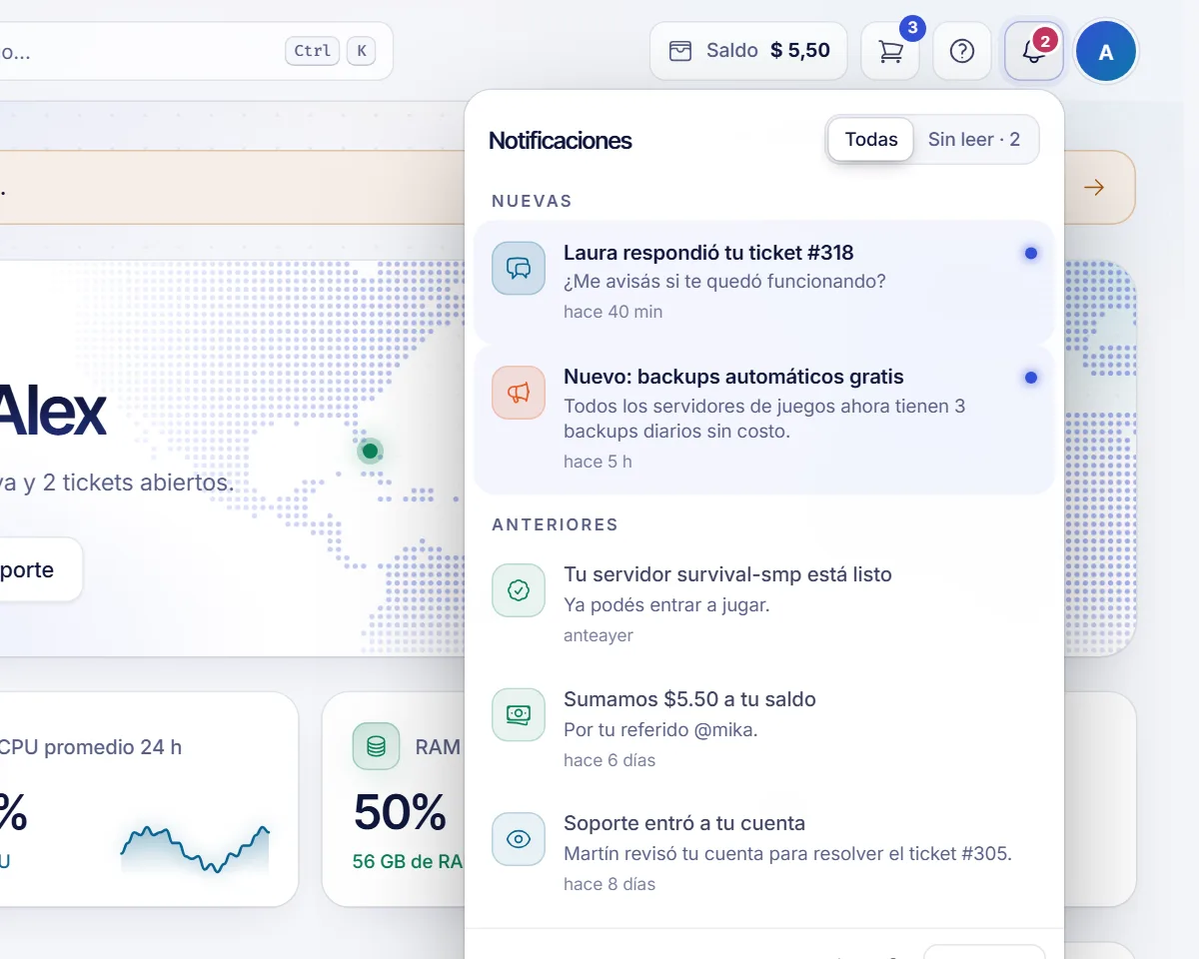Viewport: 1199px width, 959px height.
Task: Click the 50% RAM usage value
Action: [x=400, y=812]
